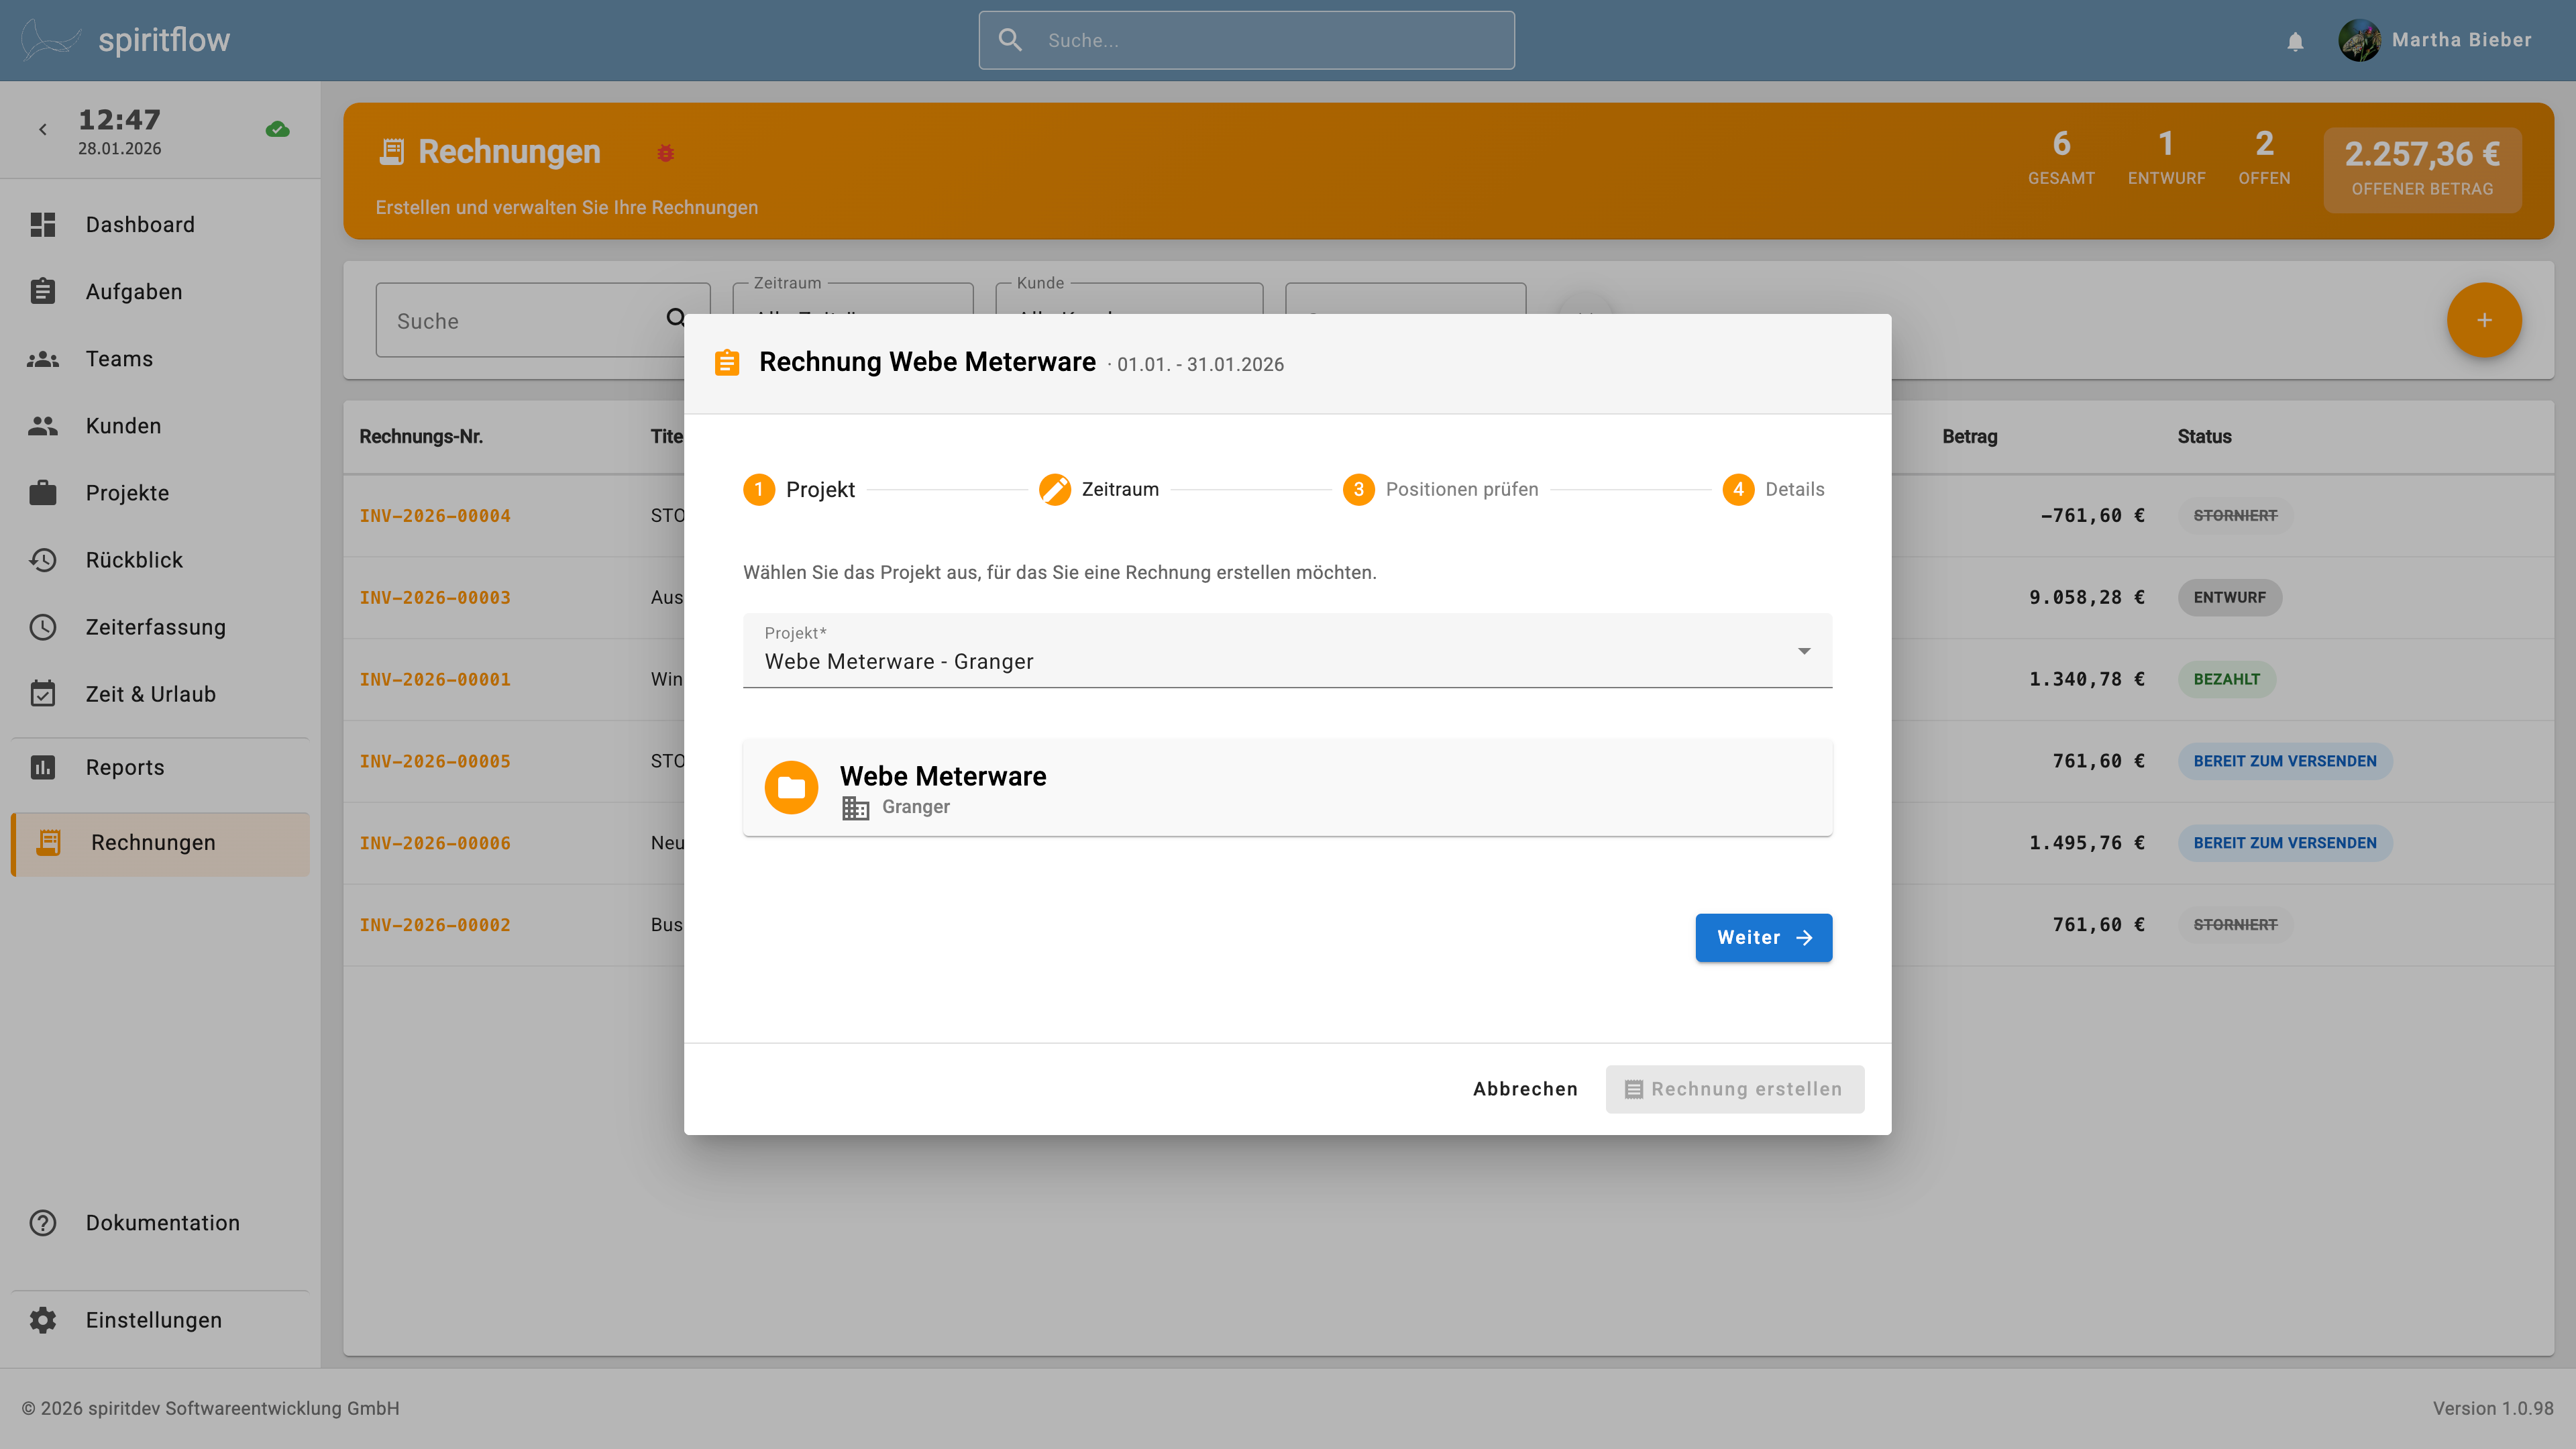Image resolution: width=2576 pixels, height=1449 pixels.
Task: Click the Weiter button
Action: (1763, 937)
